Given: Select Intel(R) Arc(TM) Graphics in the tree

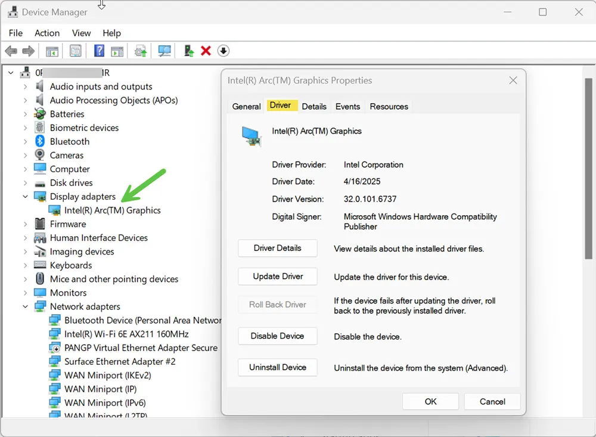Looking at the screenshot, I should coord(113,210).
